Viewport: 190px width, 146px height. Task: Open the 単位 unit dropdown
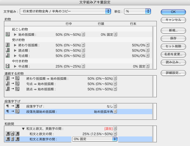pos(137,11)
